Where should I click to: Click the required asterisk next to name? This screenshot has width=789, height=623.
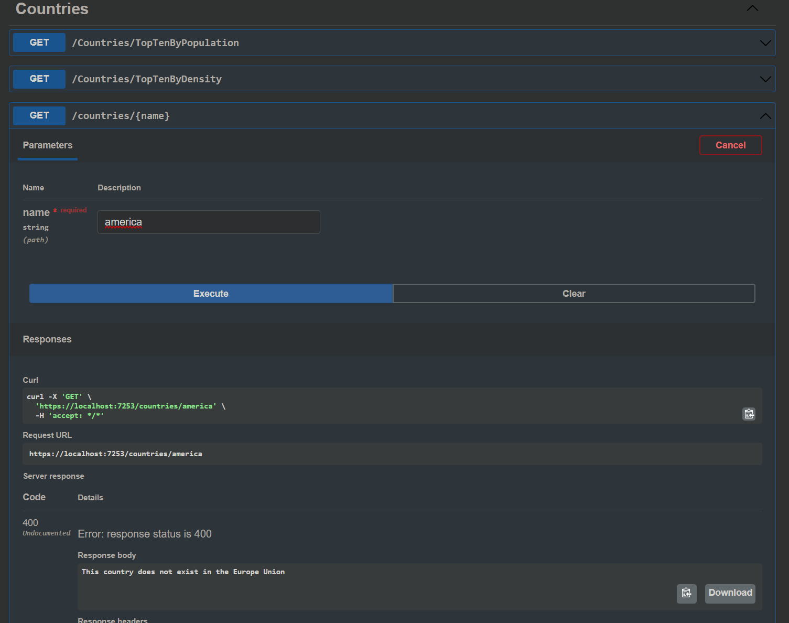click(55, 210)
